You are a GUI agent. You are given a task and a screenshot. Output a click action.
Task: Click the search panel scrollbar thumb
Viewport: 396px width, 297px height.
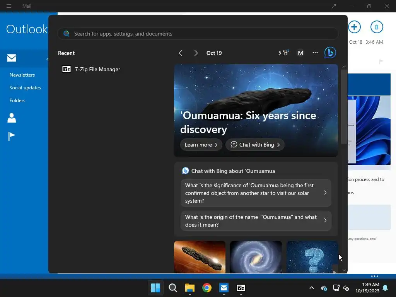(344, 106)
